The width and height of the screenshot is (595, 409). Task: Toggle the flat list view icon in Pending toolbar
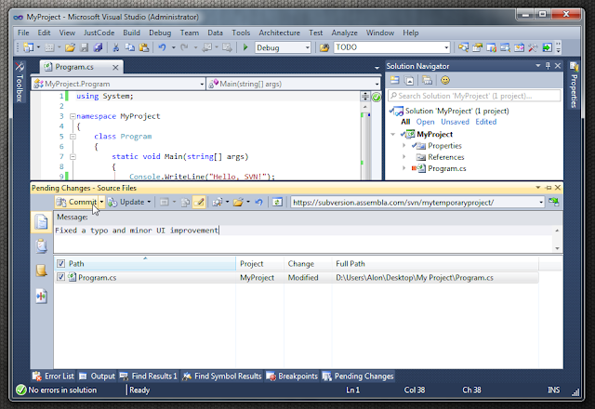click(164, 203)
